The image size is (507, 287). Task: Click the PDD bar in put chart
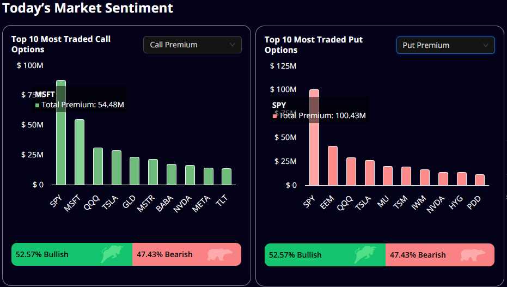(x=480, y=180)
